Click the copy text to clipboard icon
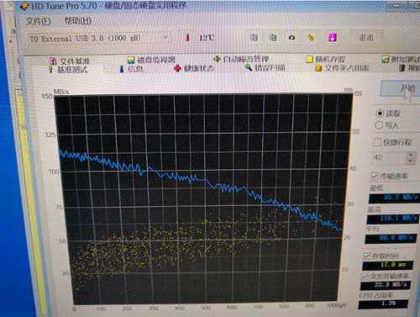 (254, 37)
